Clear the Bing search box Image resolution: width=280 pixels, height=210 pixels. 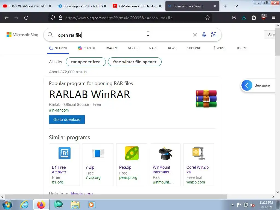[195, 35]
